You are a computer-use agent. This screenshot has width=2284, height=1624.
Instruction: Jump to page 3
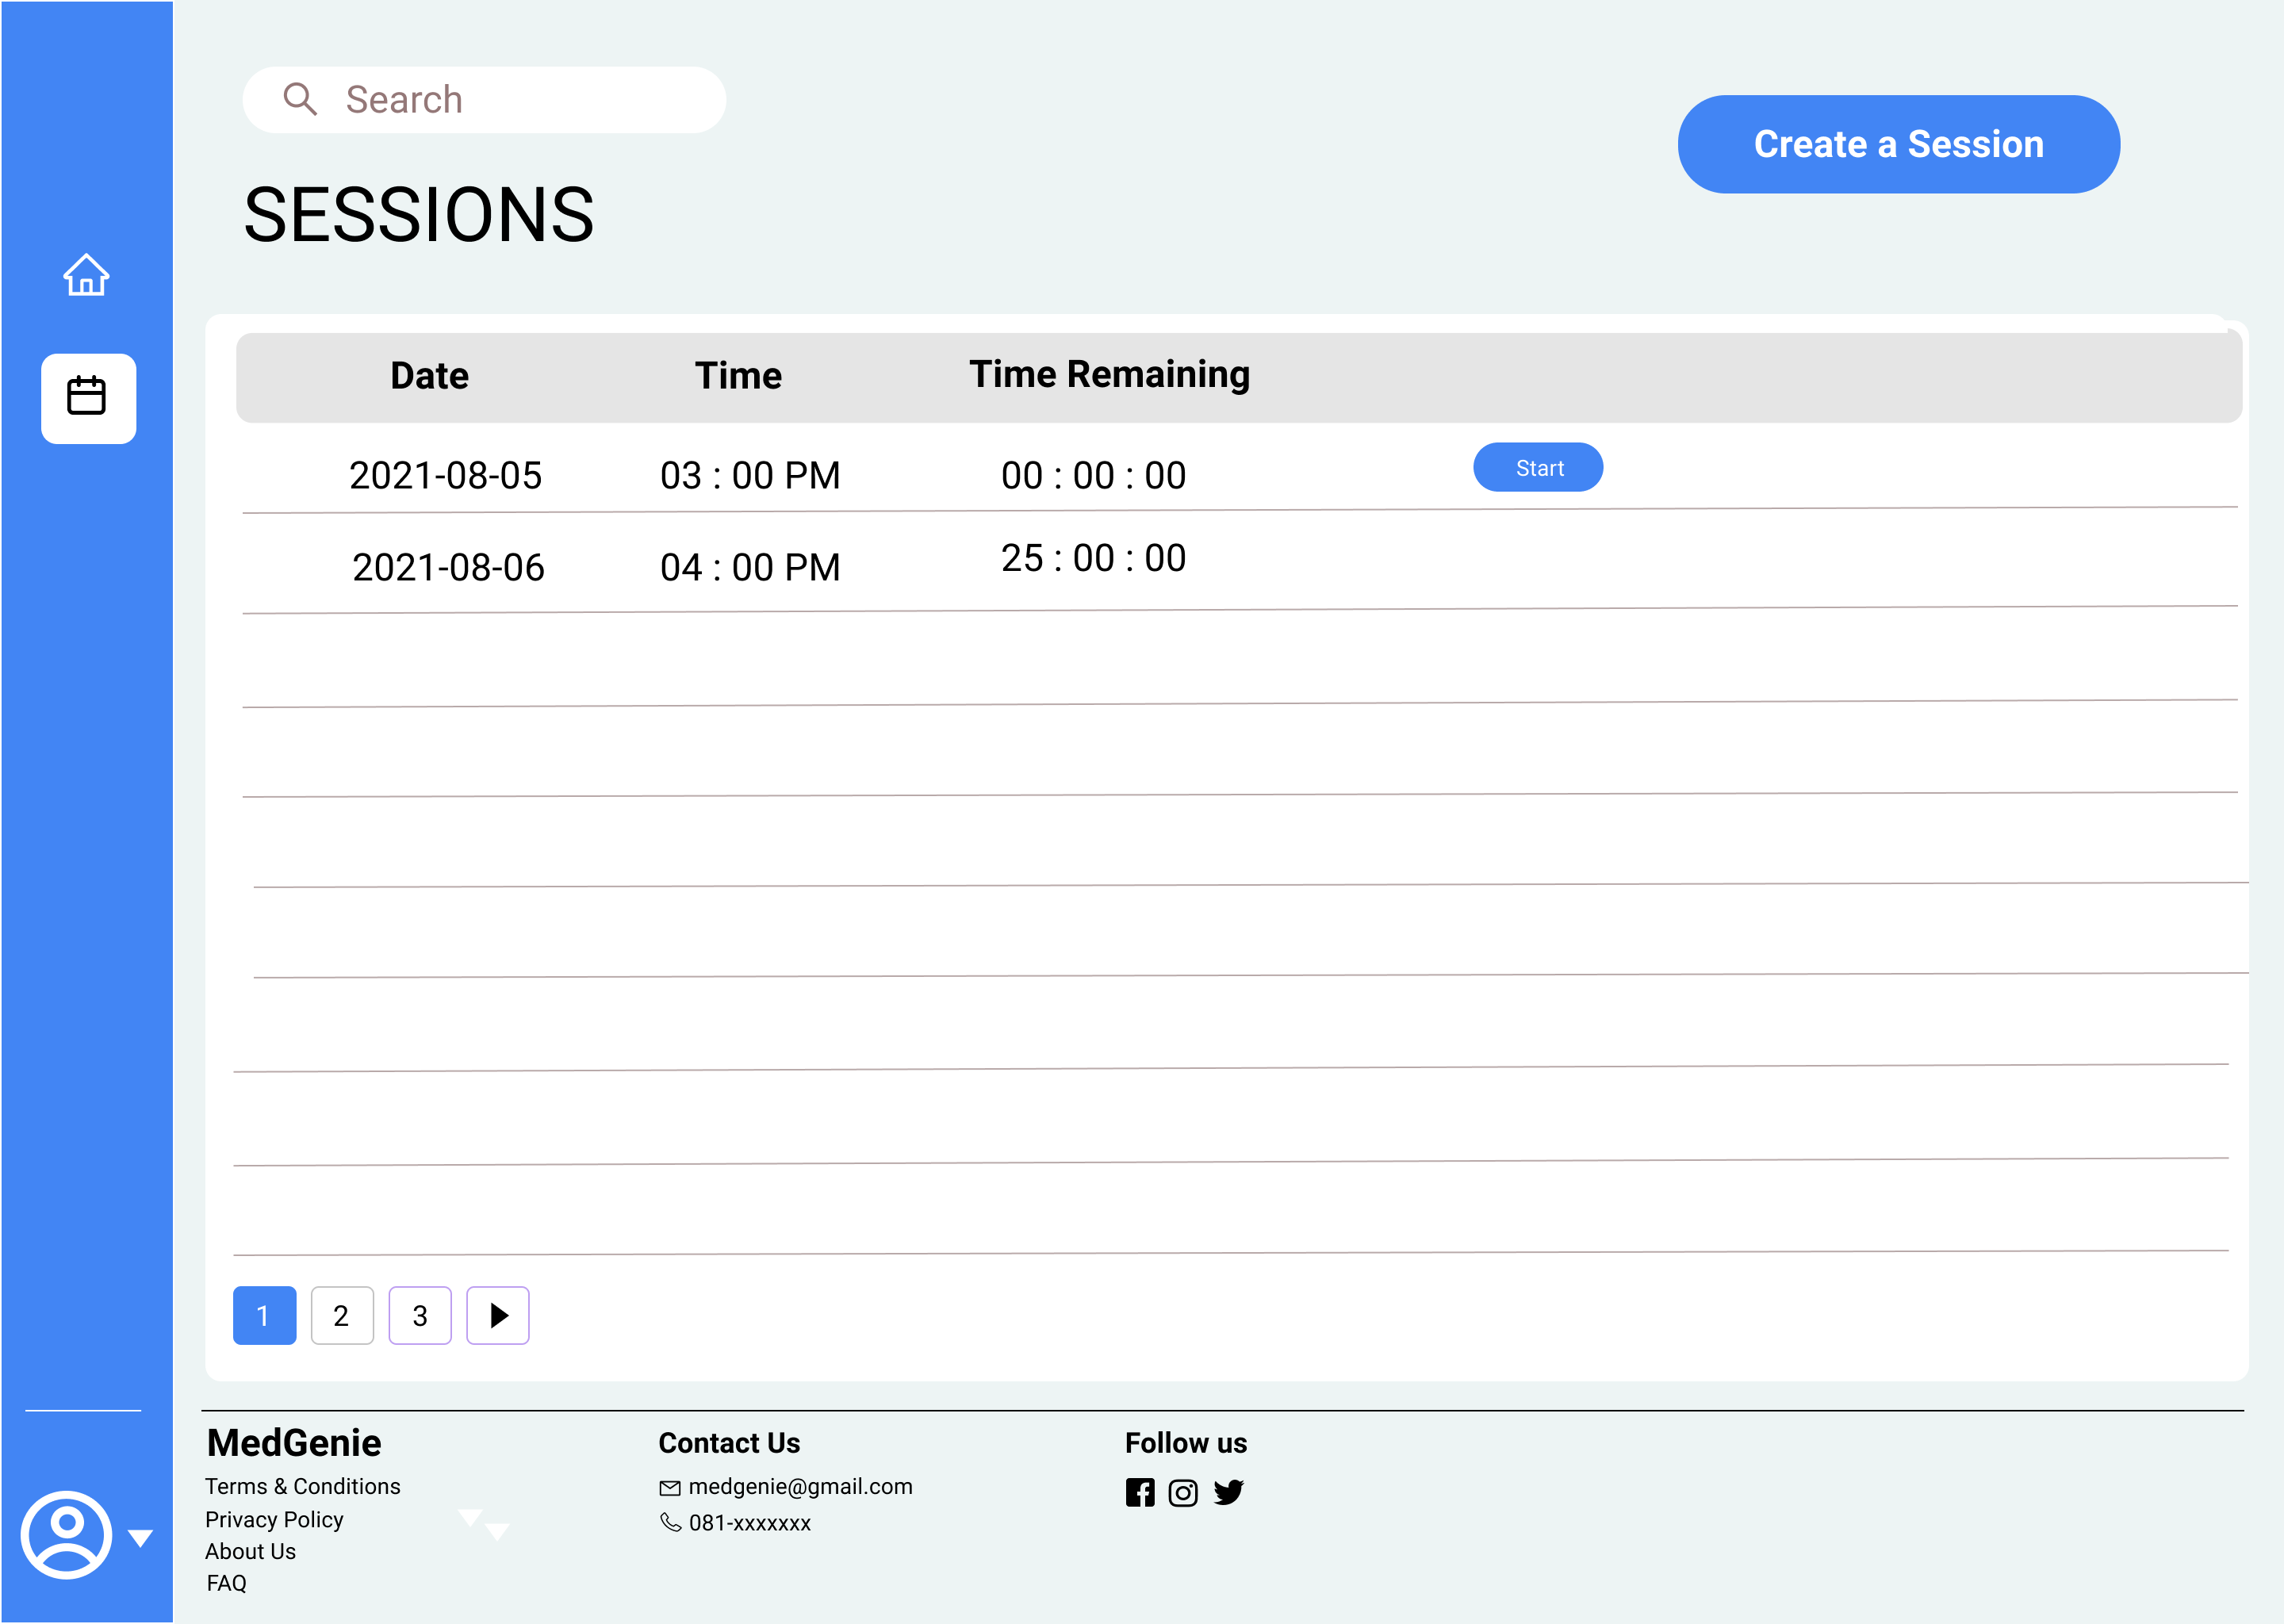420,1315
